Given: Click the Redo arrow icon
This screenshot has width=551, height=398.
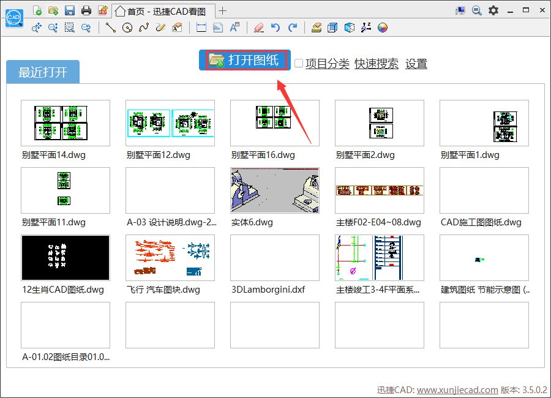Looking at the screenshot, I should [x=293, y=27].
